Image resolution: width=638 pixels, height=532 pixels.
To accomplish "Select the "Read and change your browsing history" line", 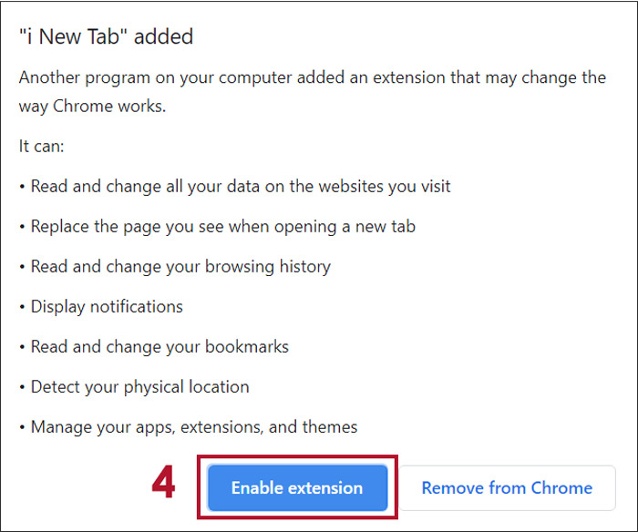I will coord(180,267).
